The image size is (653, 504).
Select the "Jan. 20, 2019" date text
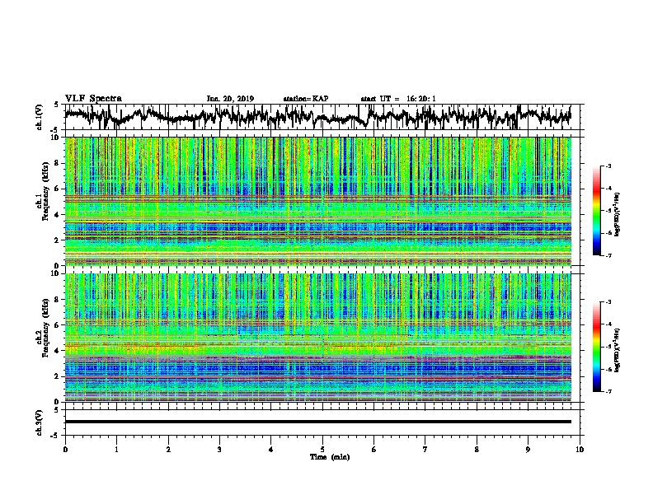(230, 99)
